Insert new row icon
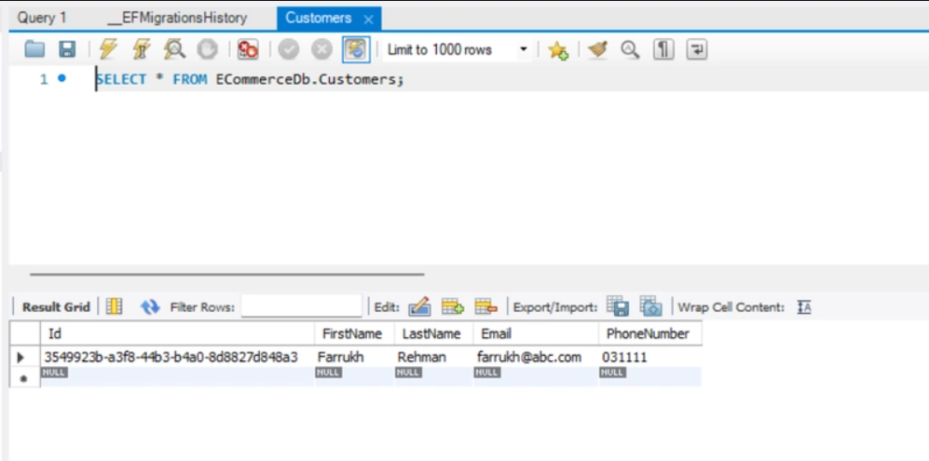This screenshot has width=929, height=461. pos(453,307)
